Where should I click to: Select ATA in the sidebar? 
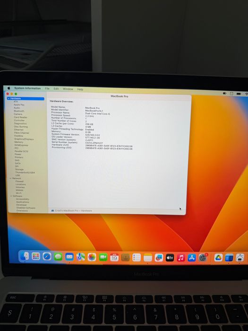[16, 102]
